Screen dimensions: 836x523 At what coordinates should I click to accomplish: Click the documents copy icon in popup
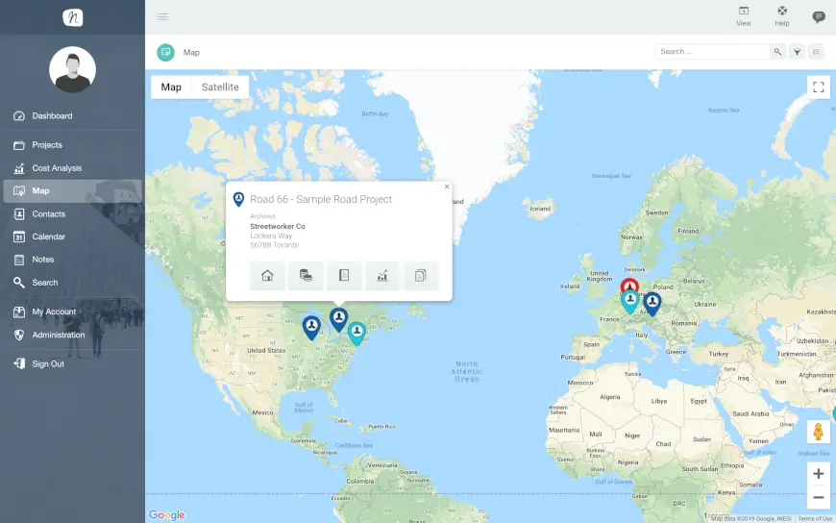coord(421,275)
